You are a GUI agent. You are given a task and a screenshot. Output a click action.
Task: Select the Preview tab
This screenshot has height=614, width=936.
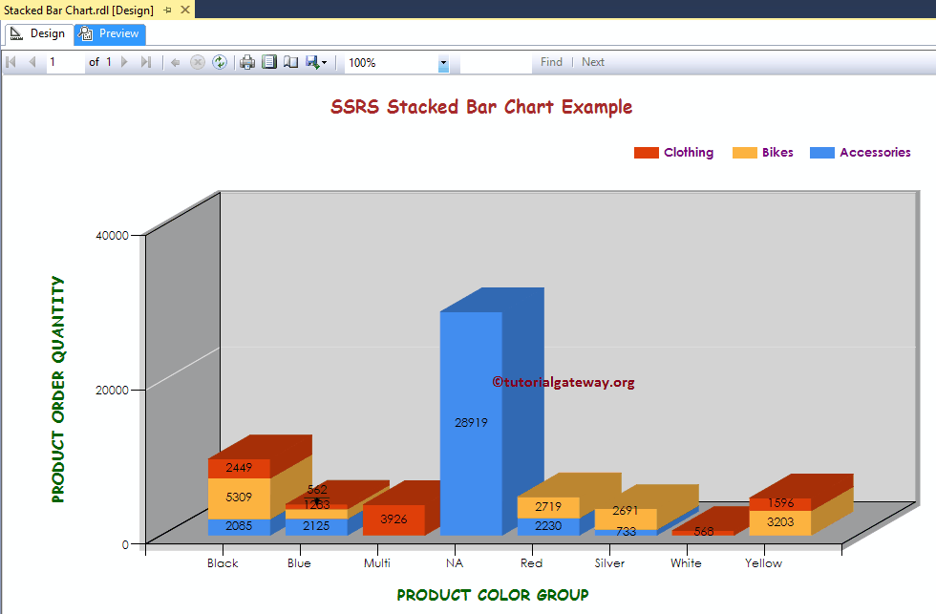[108, 32]
